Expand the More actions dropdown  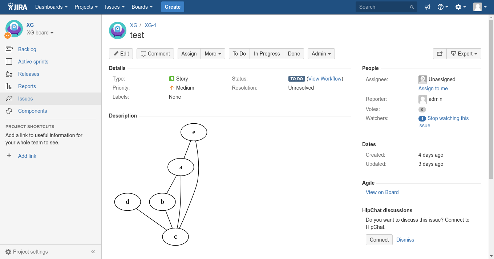[213, 53]
